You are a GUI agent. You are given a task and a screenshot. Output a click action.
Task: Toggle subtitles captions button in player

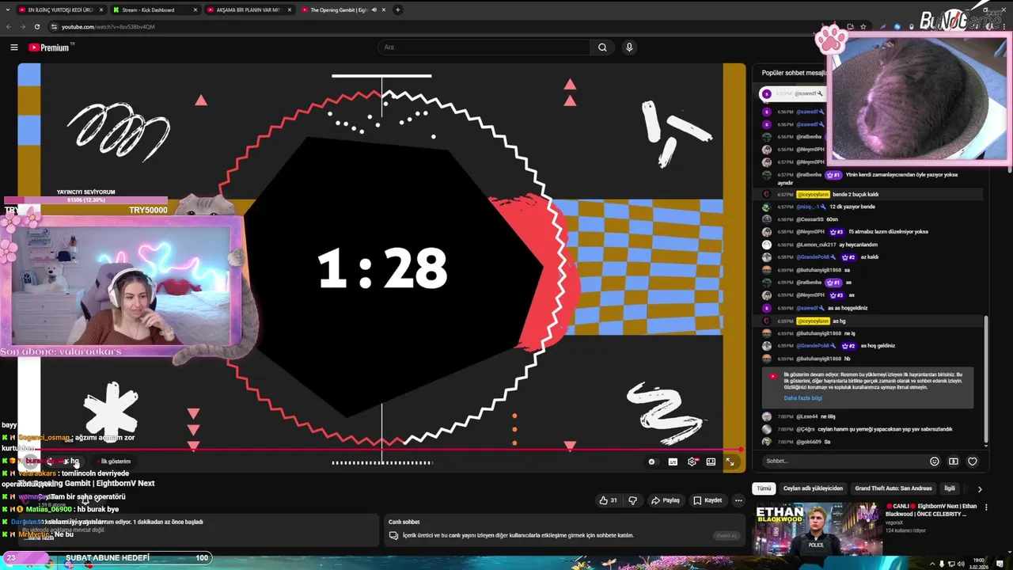[x=673, y=462]
